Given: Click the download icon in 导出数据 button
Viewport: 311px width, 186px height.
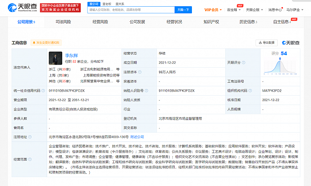Looking at the screenshot, I should (x=260, y=43).
